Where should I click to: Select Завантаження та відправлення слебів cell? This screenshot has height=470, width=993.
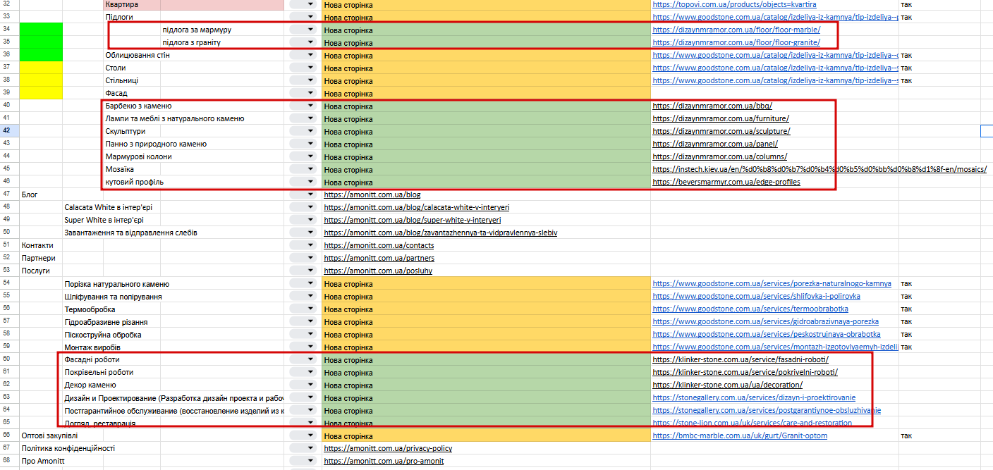pyautogui.click(x=130, y=233)
